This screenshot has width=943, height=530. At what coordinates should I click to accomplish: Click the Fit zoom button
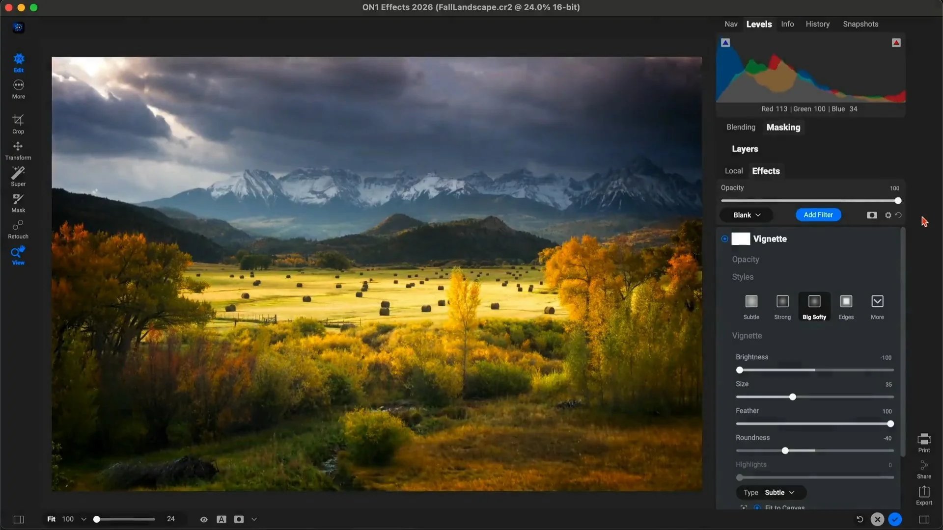[51, 519]
